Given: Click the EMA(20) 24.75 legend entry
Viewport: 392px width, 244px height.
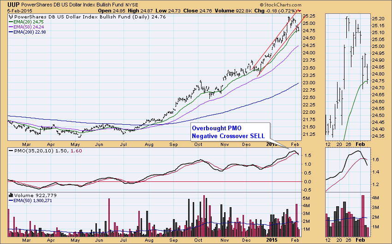Looking at the screenshot, I should 26,22.
